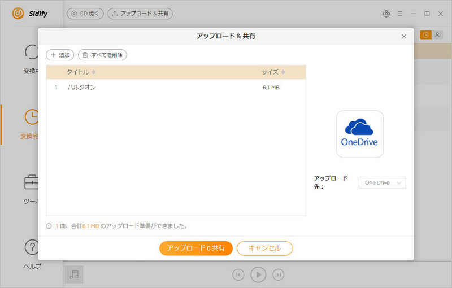Play the current track
Viewport: 452px width, 288px height.
coord(258,275)
